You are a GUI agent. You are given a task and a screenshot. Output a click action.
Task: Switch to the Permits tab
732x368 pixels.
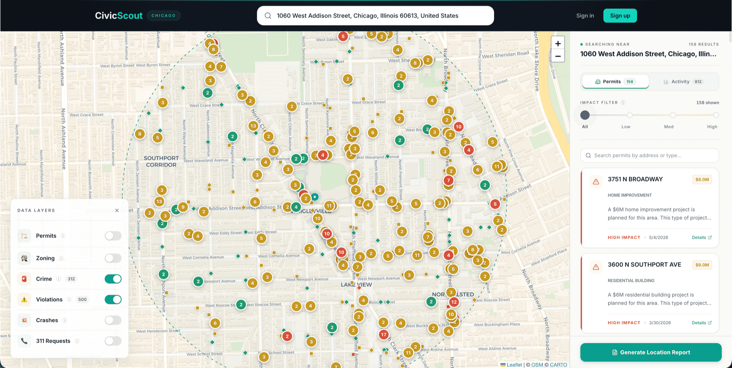point(615,81)
